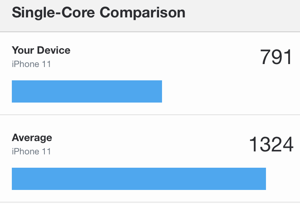This screenshot has height=204, width=300.
Task: Click the left end of Average bar
Action: click(14, 179)
